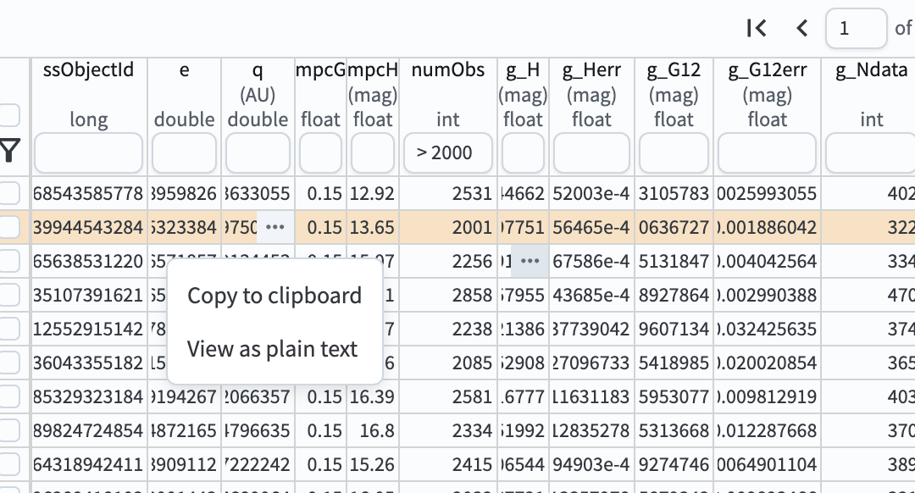
Task: Click the g_G12err column filter box
Action: tap(767, 152)
